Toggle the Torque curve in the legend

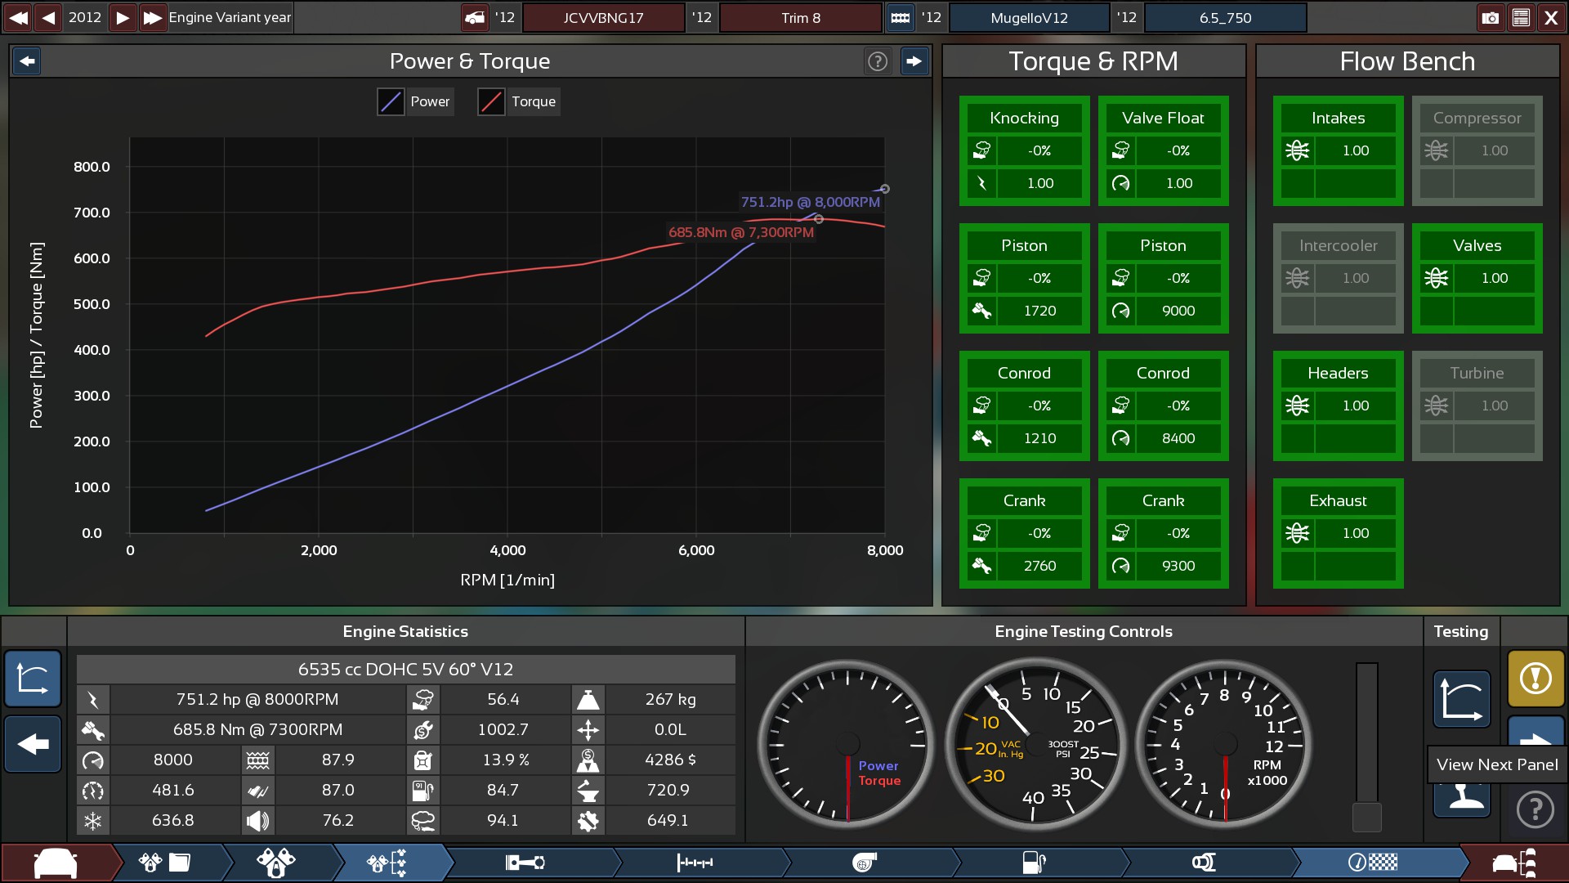point(518,101)
